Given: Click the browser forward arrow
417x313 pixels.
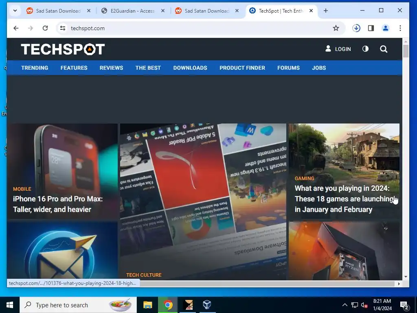Looking at the screenshot, I should [31, 28].
